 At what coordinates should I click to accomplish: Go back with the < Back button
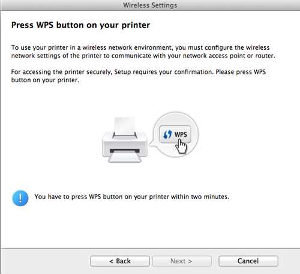pos(120,261)
